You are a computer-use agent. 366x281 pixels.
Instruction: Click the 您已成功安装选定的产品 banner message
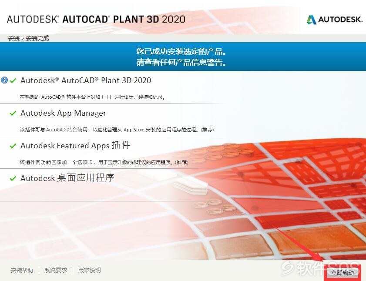181,51
